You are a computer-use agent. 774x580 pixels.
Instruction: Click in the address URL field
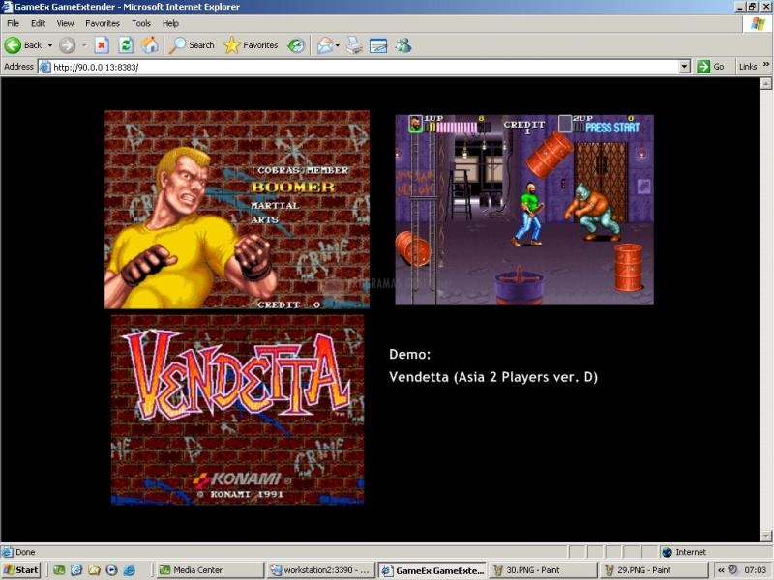click(364, 67)
